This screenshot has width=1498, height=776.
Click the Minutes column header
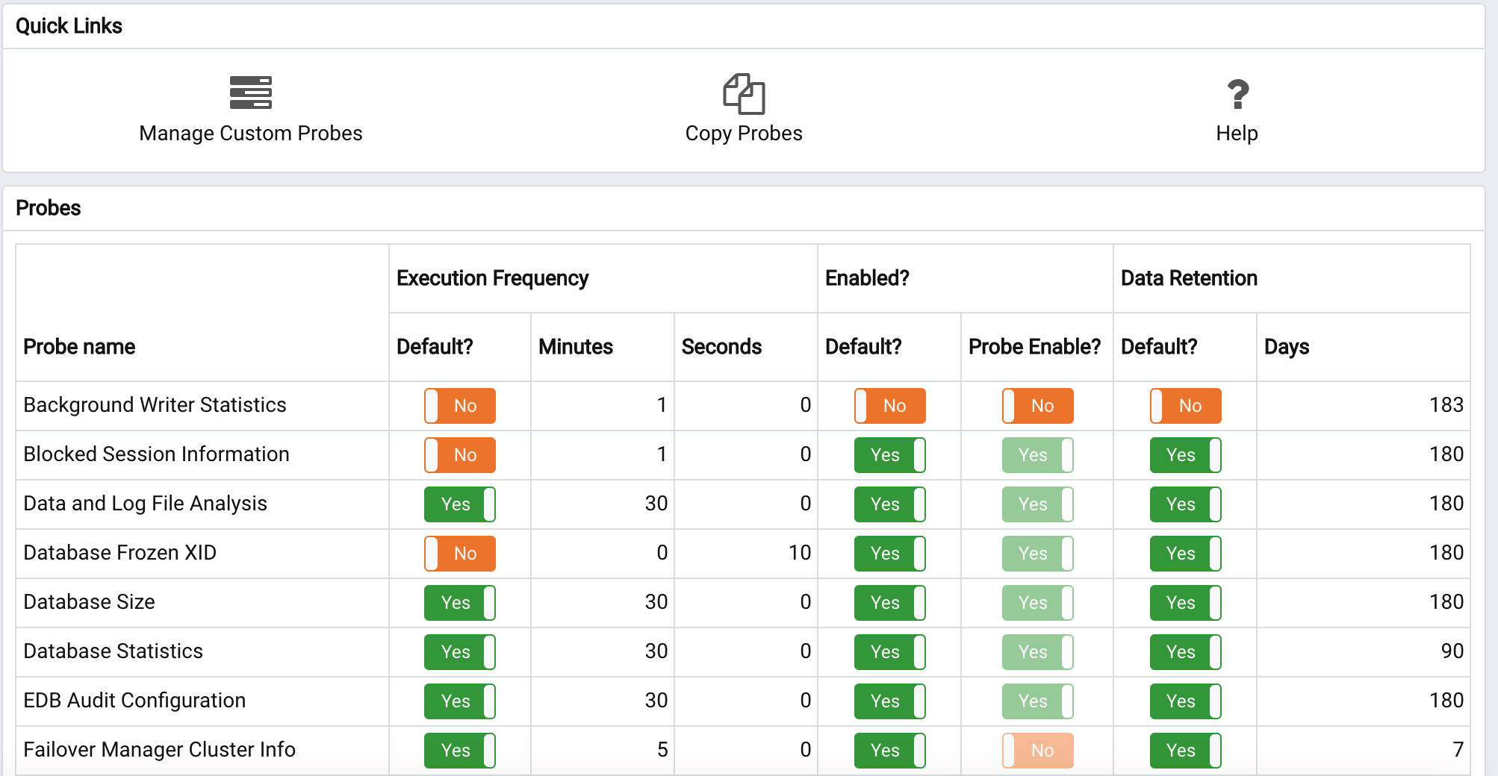[x=576, y=347]
